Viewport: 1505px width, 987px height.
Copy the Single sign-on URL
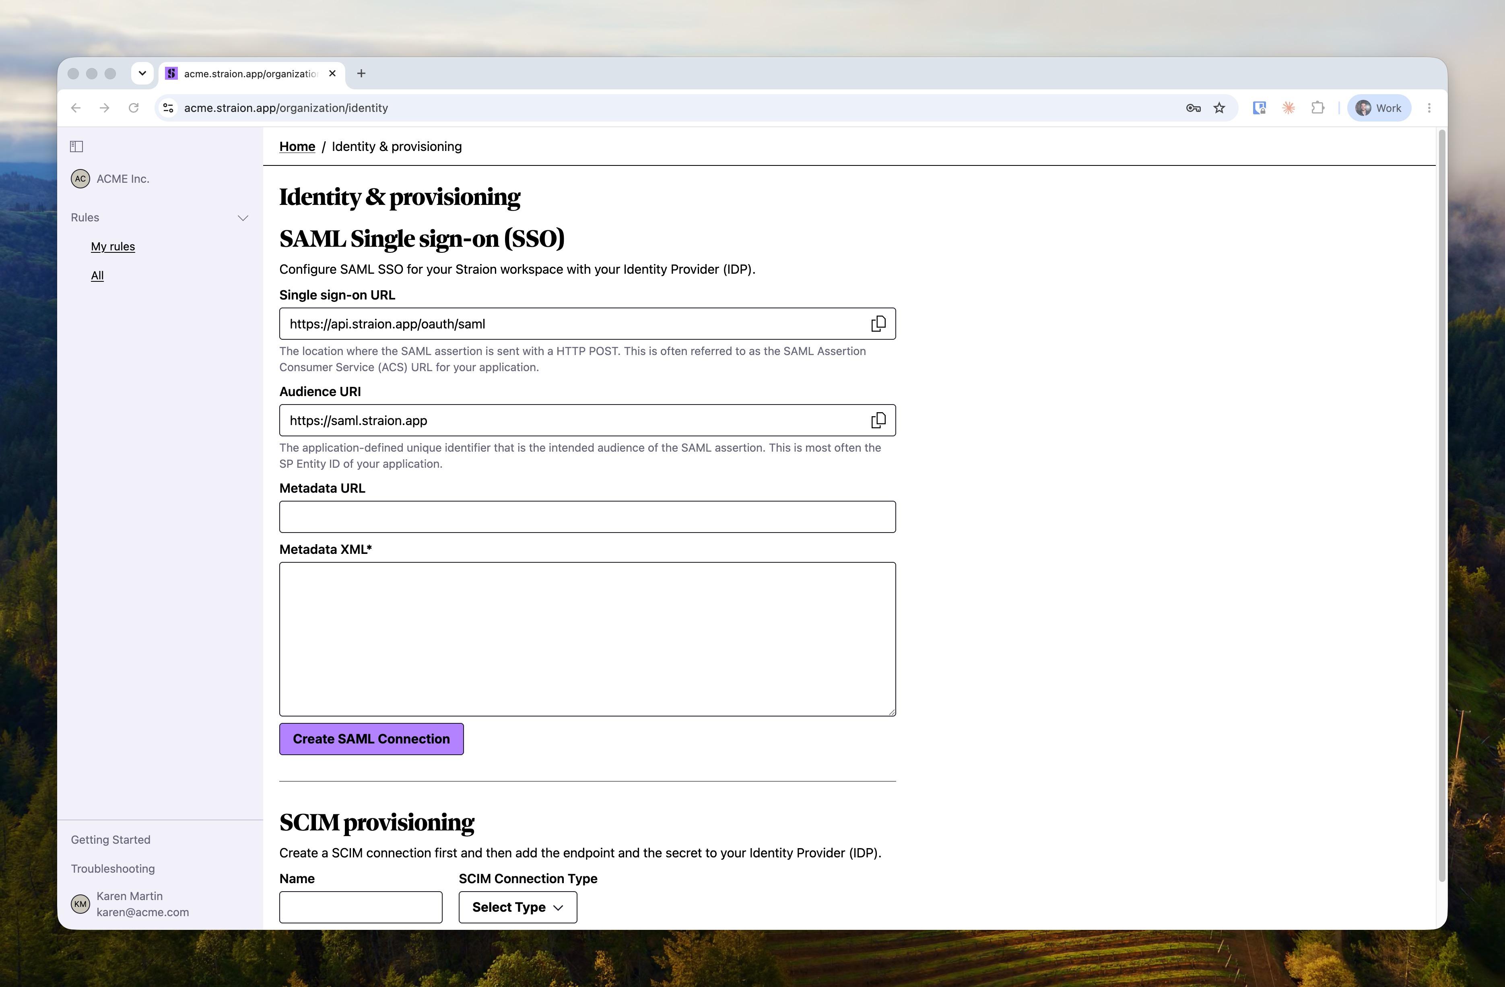[x=878, y=324]
